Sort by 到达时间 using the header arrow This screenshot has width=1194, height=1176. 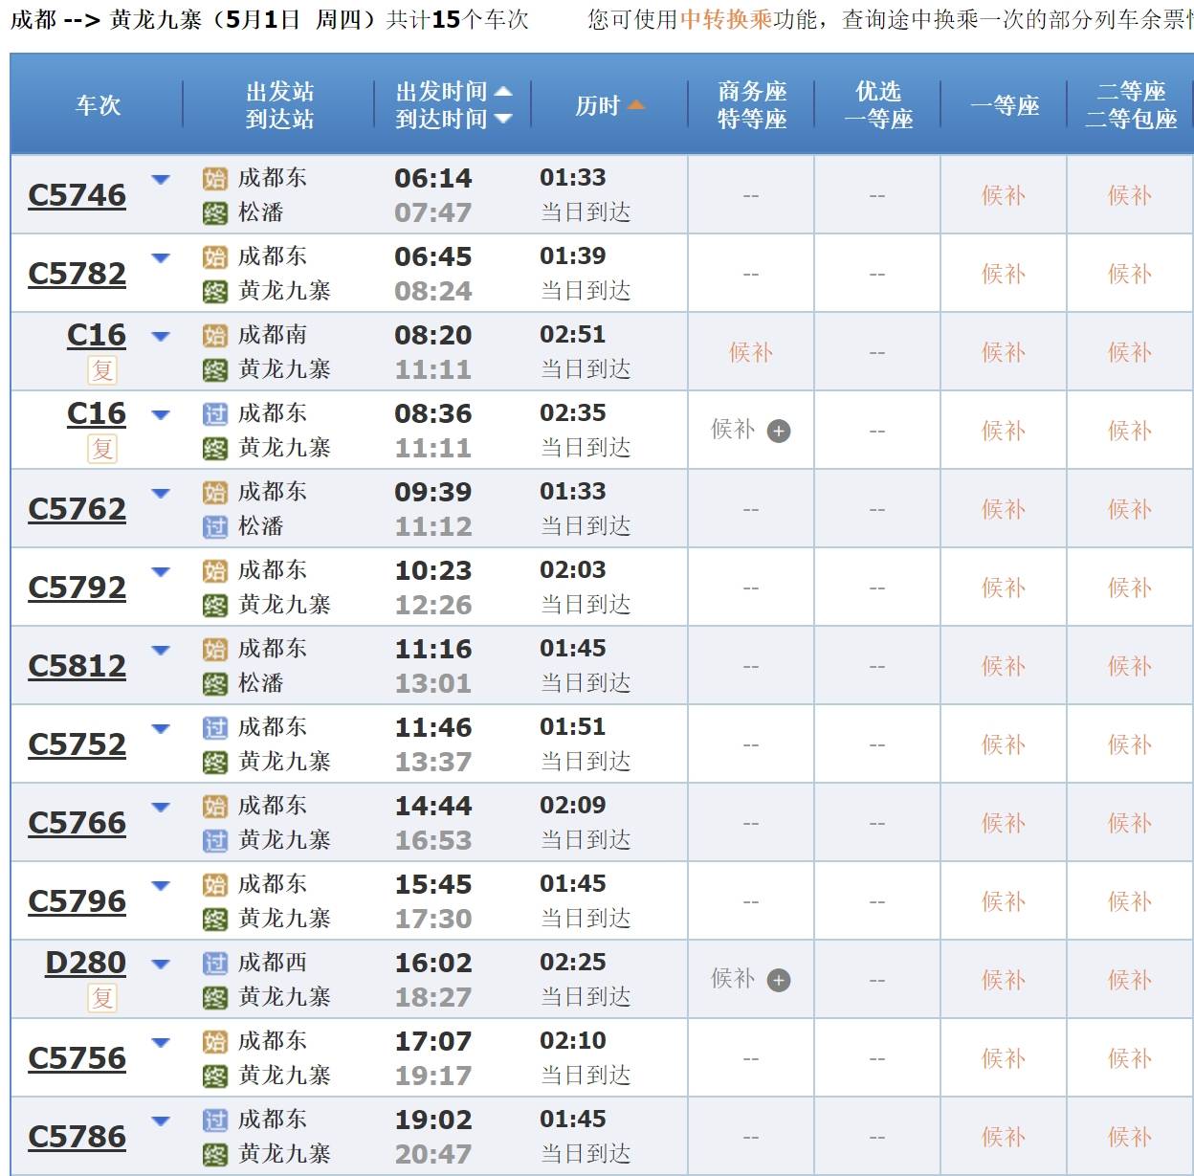tap(503, 119)
